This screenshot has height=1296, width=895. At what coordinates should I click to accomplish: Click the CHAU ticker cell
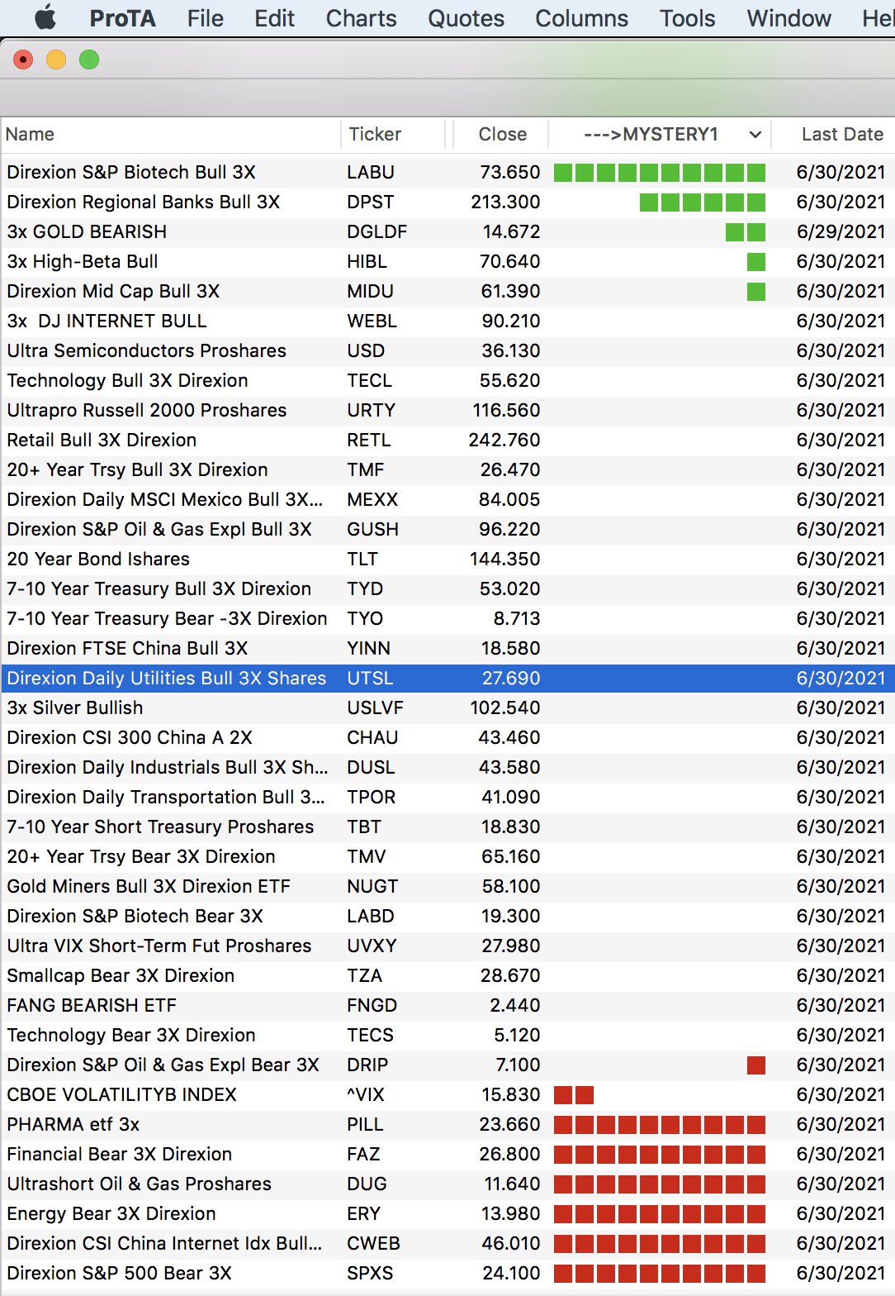372,737
